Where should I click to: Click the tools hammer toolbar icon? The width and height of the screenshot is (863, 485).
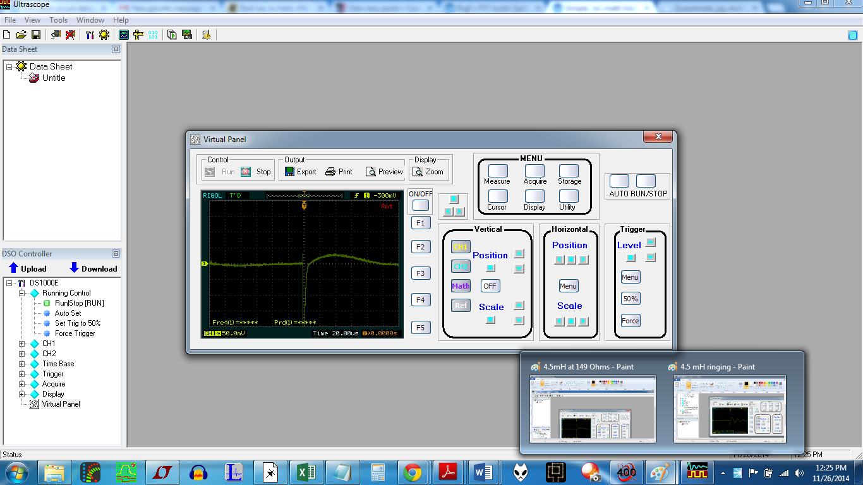90,35
